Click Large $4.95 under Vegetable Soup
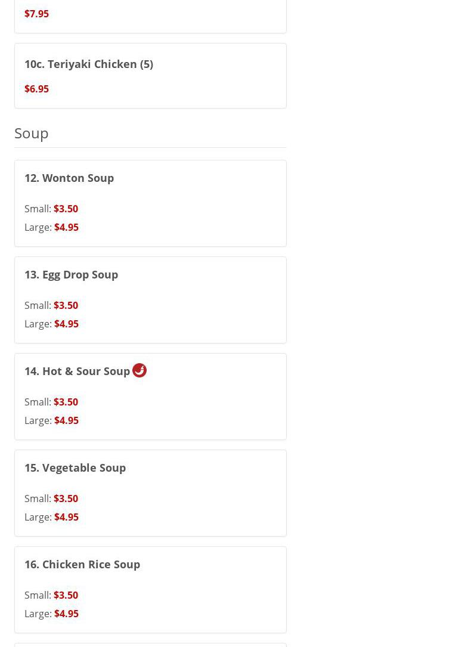 pos(51,517)
